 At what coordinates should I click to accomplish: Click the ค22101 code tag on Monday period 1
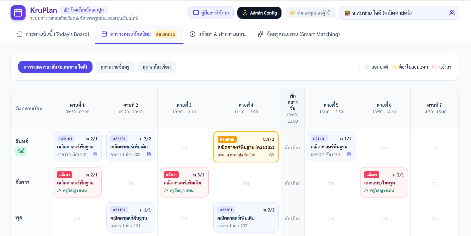(x=66, y=139)
